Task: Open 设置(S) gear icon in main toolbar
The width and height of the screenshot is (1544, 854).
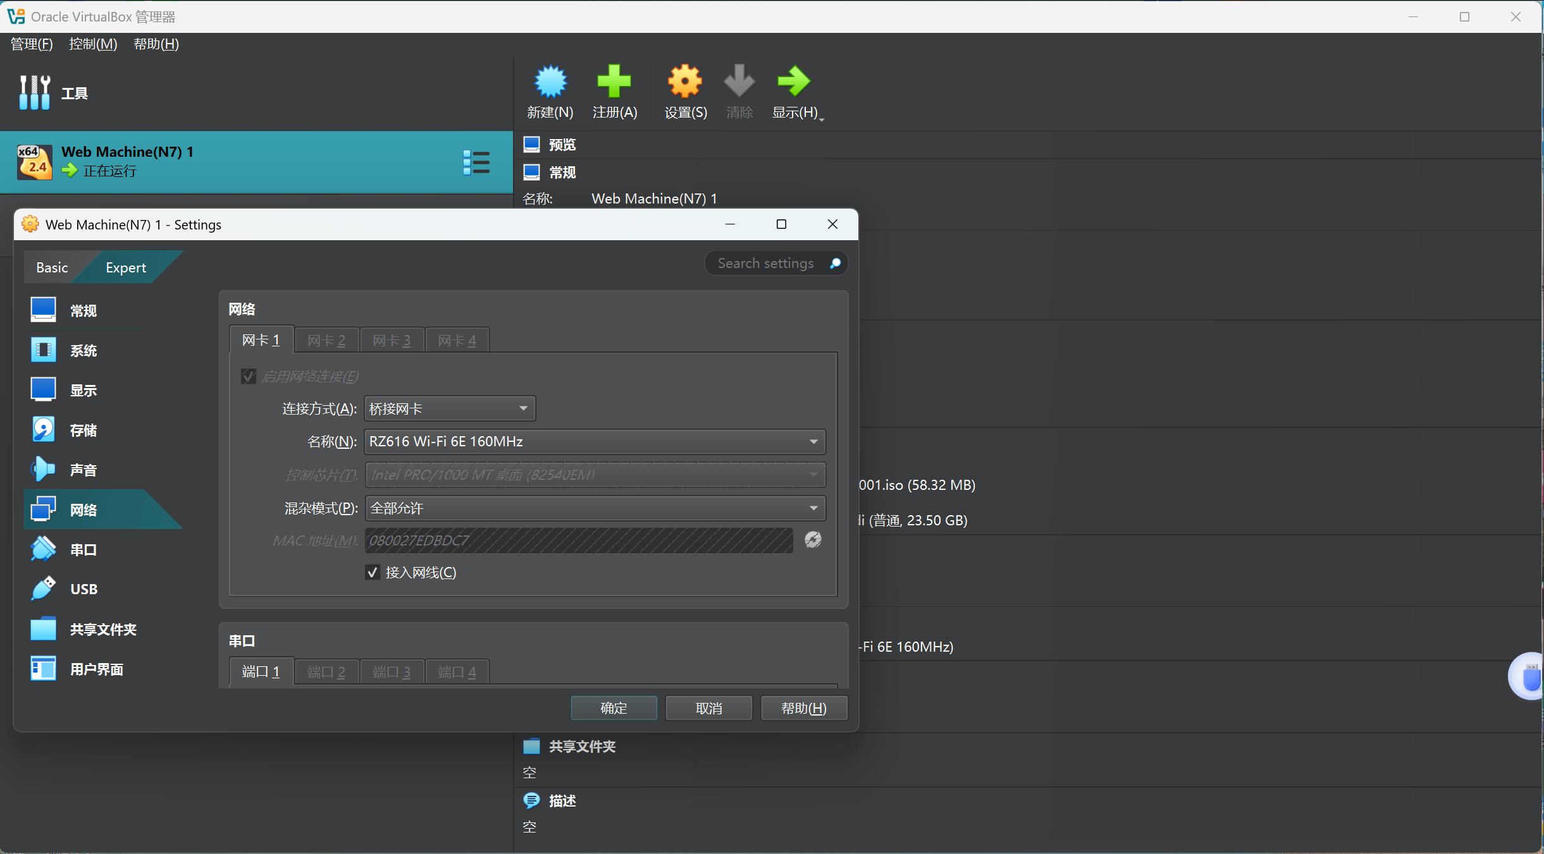Action: (x=685, y=82)
